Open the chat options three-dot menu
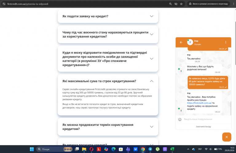236x153 pixels. coord(226,42)
